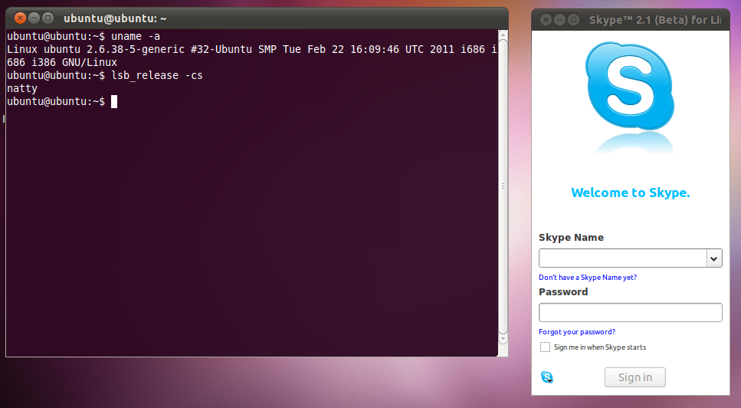Click the large Skype logo

coord(630,86)
